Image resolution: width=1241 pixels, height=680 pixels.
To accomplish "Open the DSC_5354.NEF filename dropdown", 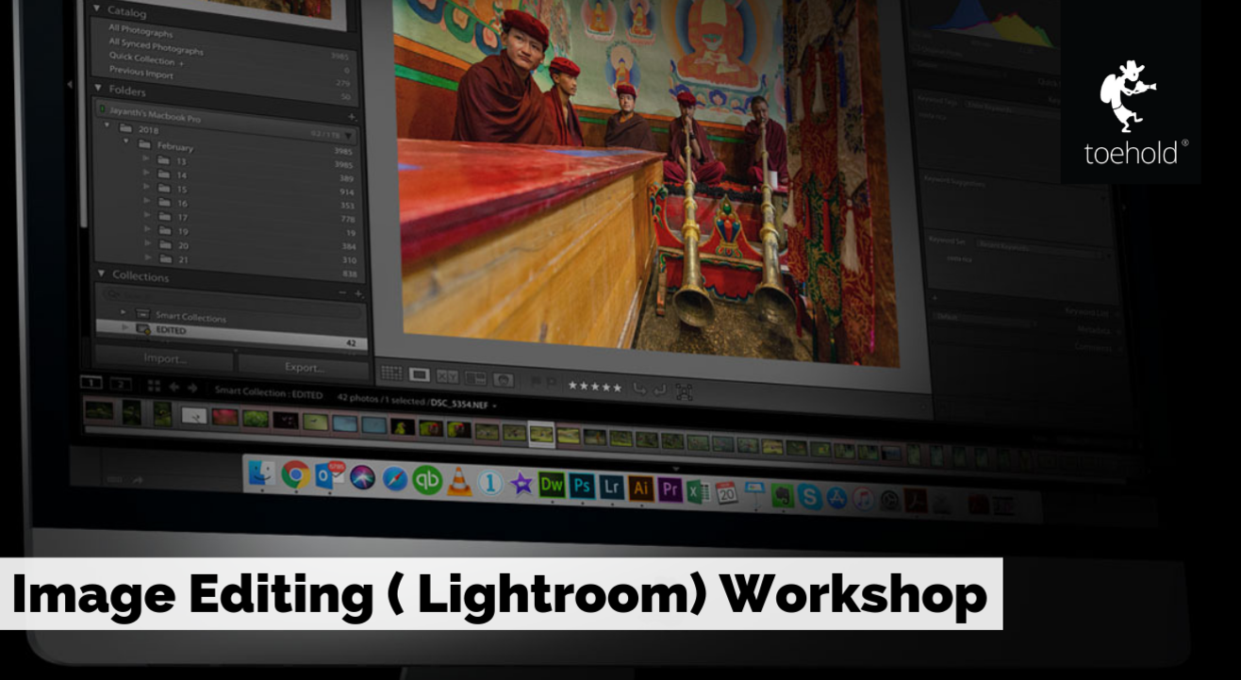I will tap(495, 406).
